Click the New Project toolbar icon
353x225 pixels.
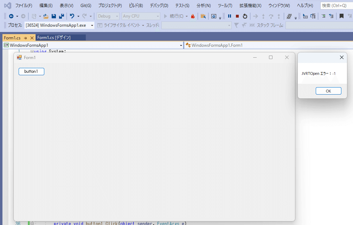coord(34,16)
